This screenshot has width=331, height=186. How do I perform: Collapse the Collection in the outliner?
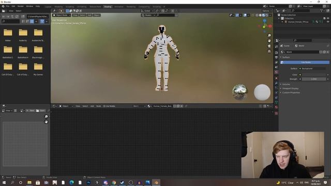(x=279, y=19)
